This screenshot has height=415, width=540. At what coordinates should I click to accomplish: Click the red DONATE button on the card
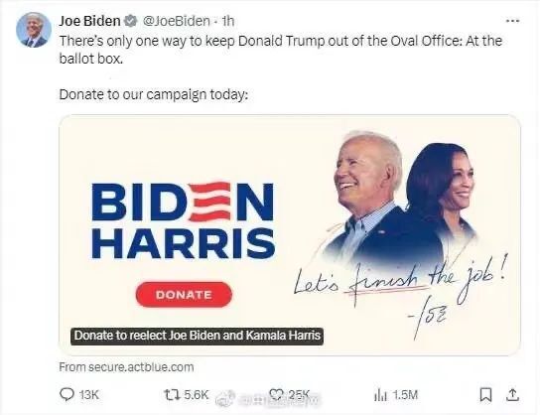pyautogui.click(x=184, y=295)
